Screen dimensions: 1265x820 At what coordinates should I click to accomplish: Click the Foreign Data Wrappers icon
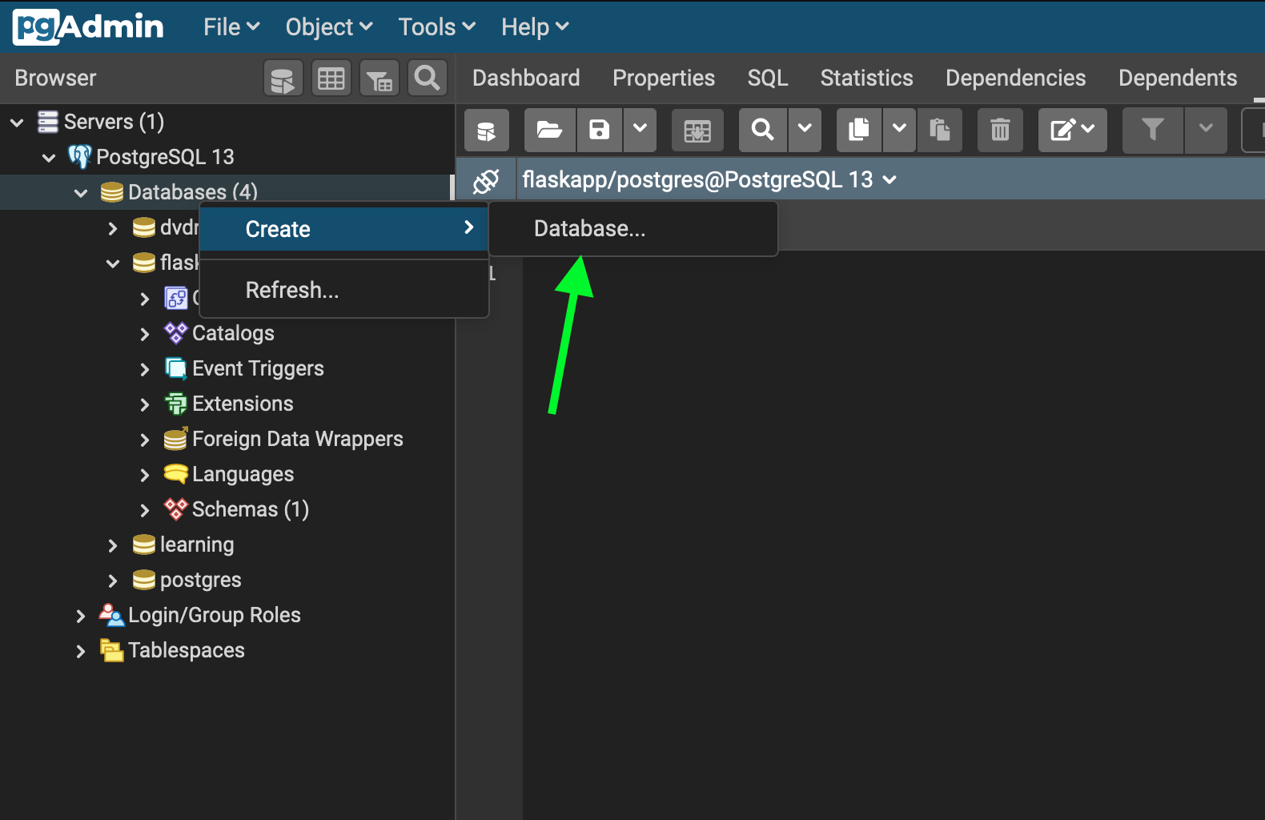point(175,439)
